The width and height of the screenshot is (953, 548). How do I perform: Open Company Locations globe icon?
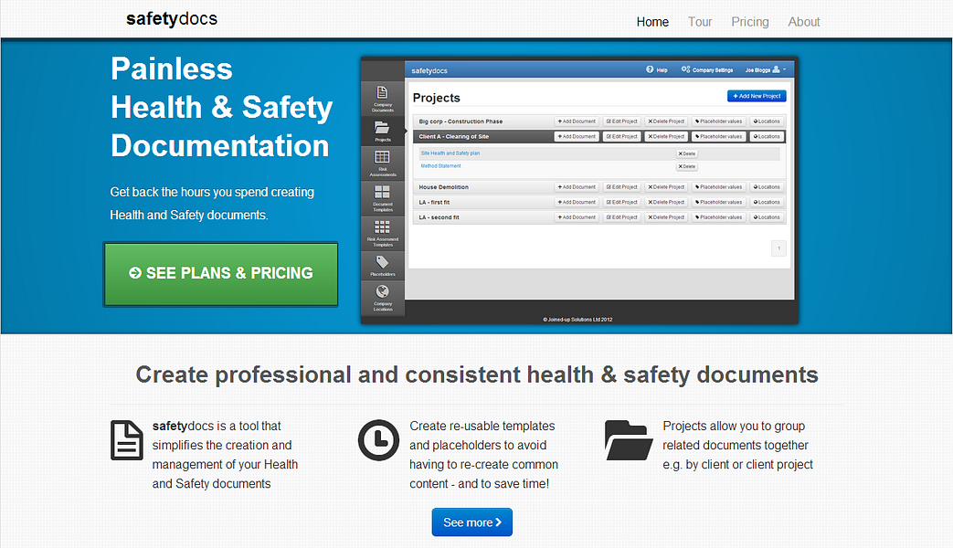(x=382, y=291)
